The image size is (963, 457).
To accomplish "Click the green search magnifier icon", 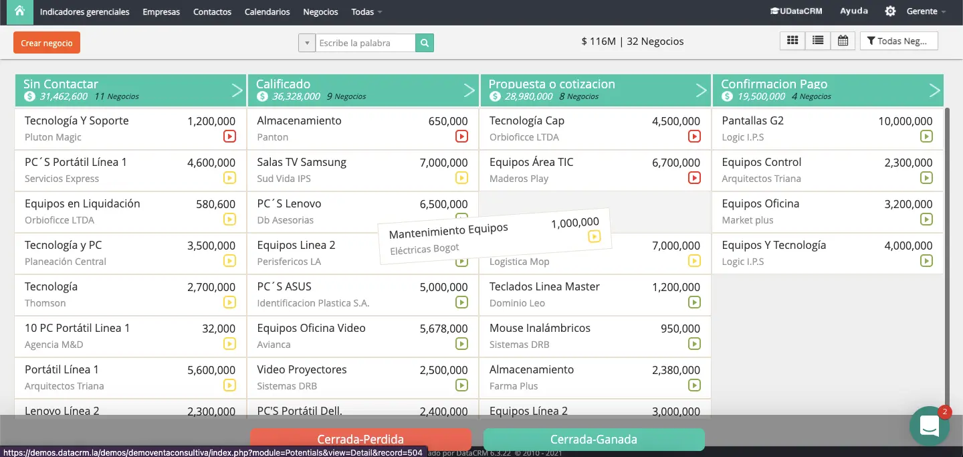I will (x=424, y=41).
